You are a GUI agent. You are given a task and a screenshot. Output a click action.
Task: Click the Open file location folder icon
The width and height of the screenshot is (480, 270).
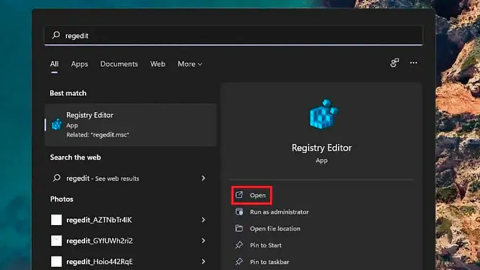pos(239,228)
